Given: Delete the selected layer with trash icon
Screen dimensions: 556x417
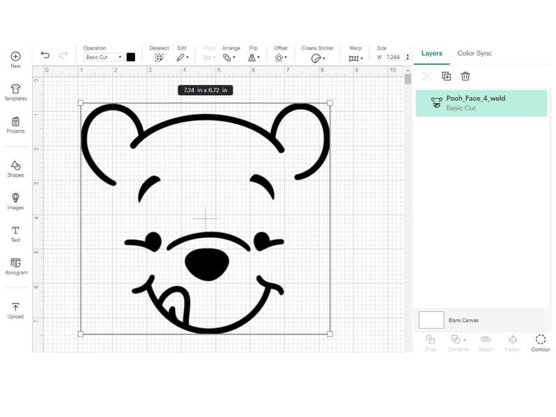Looking at the screenshot, I should (x=465, y=76).
